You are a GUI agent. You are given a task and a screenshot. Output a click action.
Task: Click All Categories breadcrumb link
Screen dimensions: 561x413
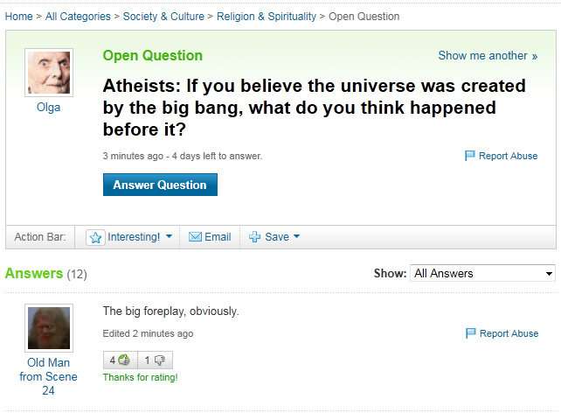pyautogui.click(x=78, y=17)
